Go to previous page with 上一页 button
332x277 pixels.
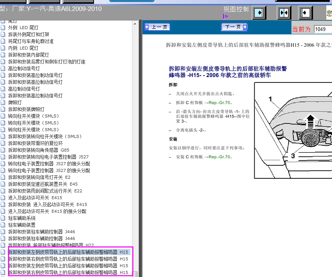click(157, 27)
